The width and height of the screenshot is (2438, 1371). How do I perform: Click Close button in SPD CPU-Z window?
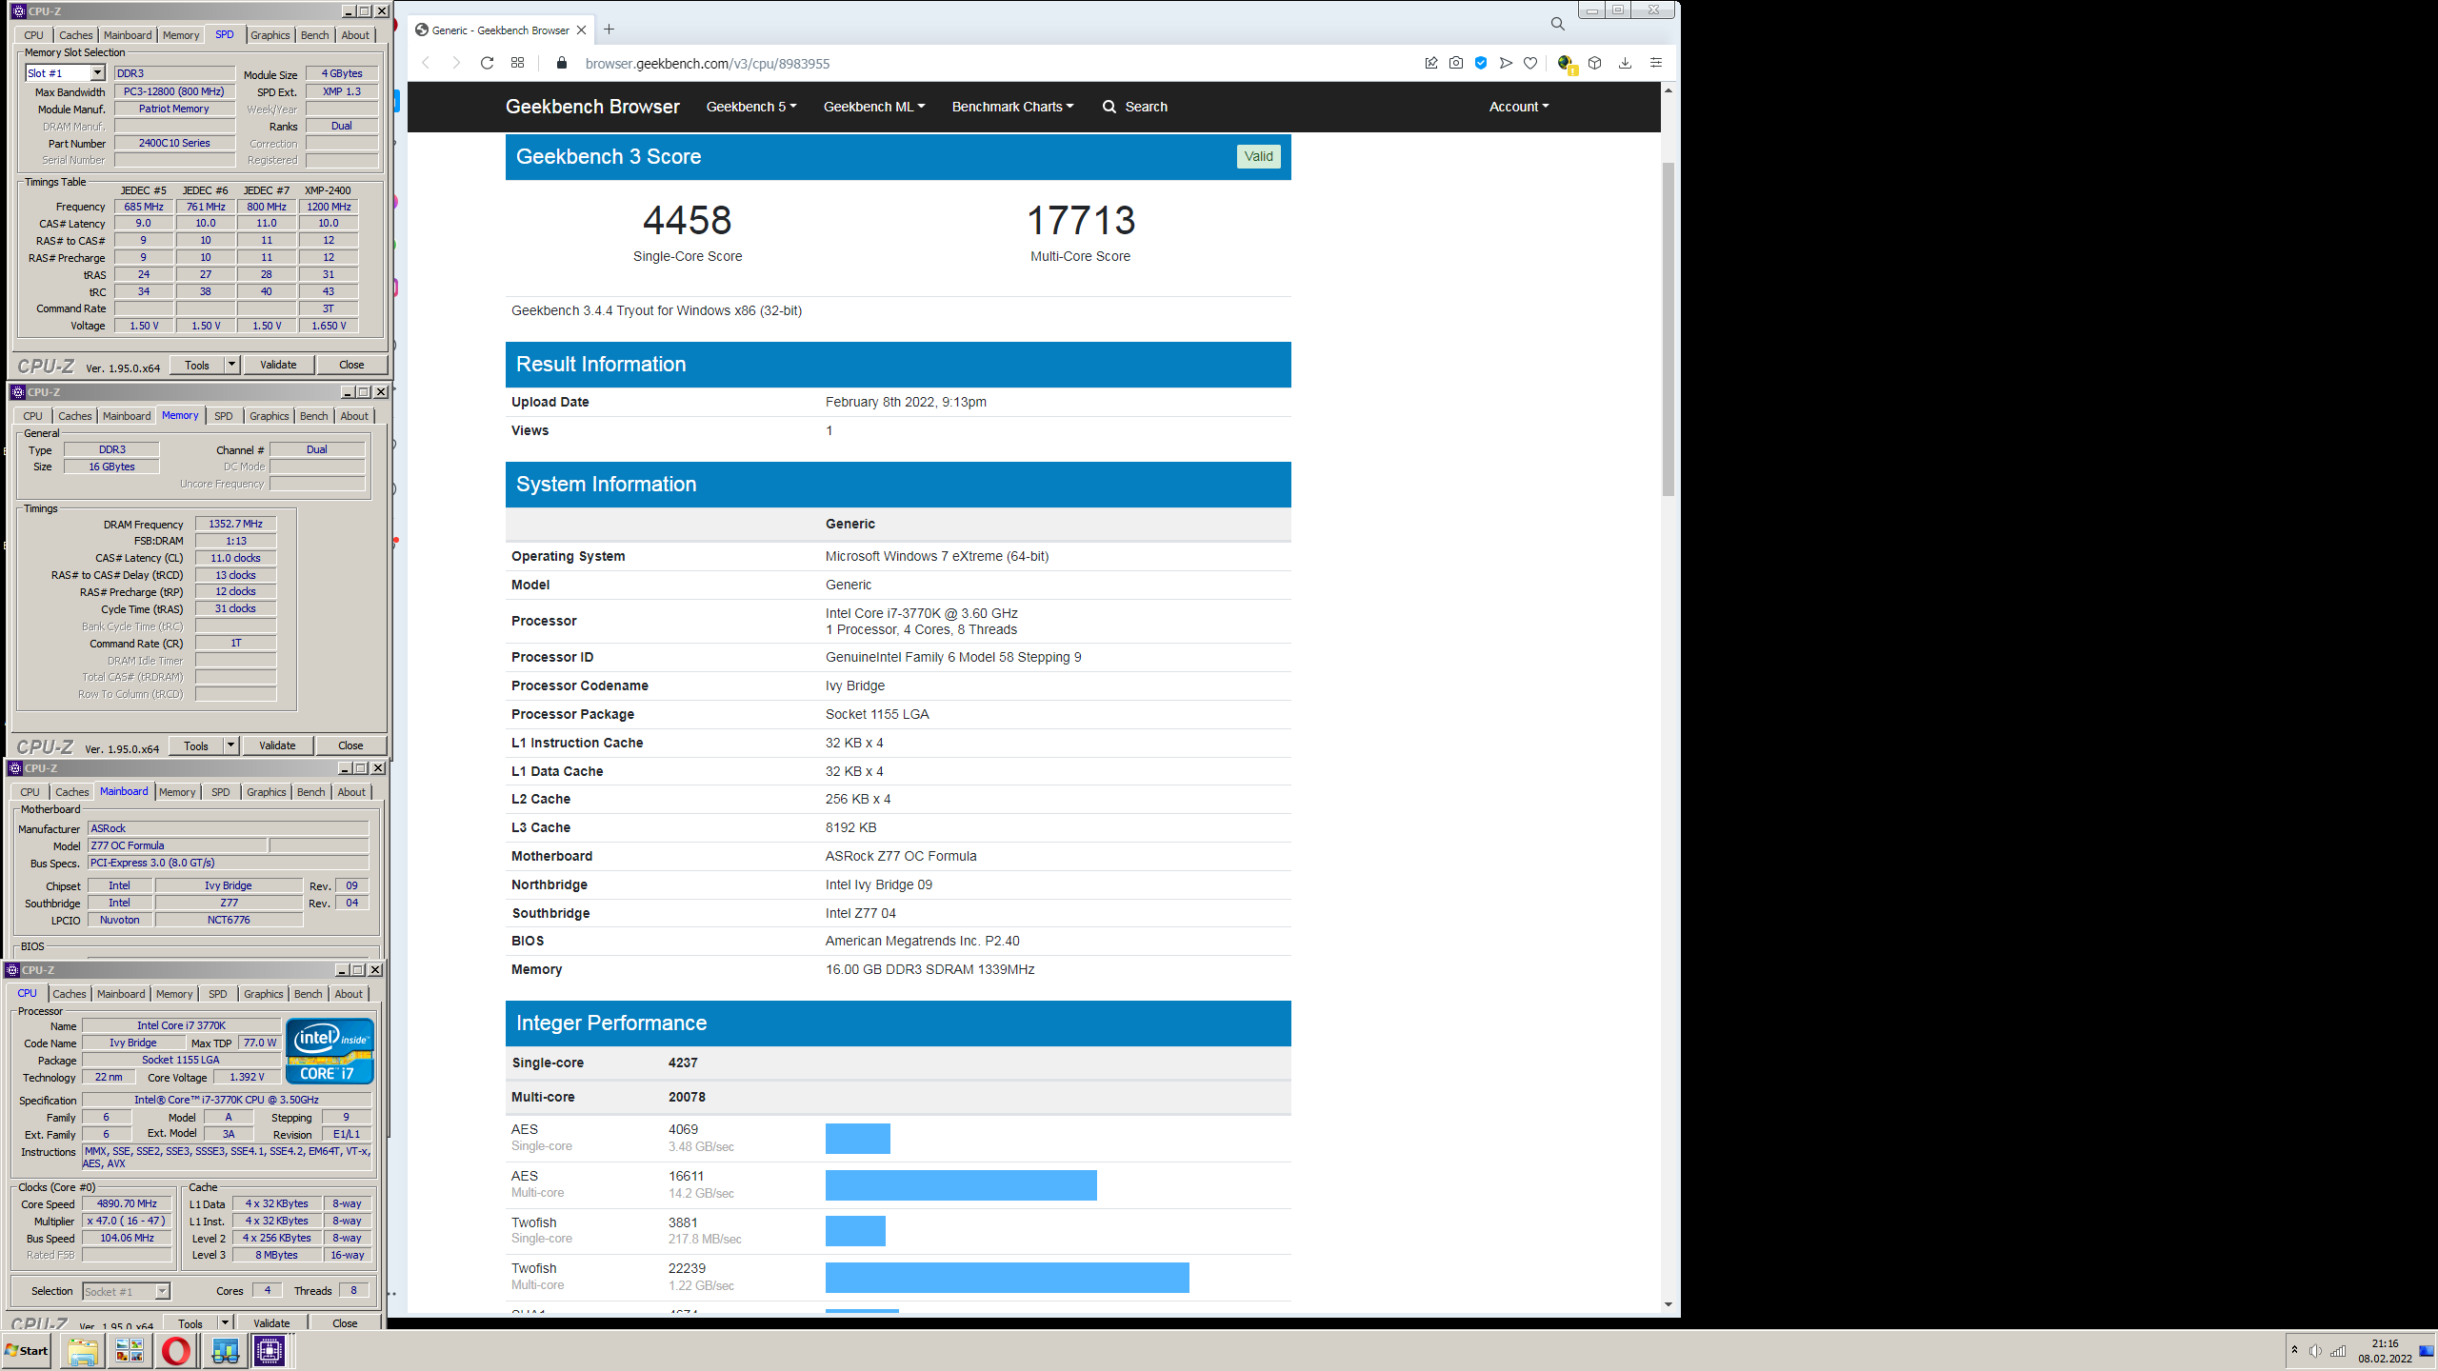351,365
